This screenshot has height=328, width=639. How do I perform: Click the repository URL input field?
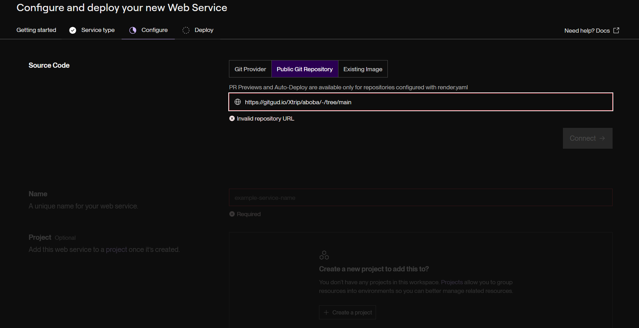click(x=421, y=102)
